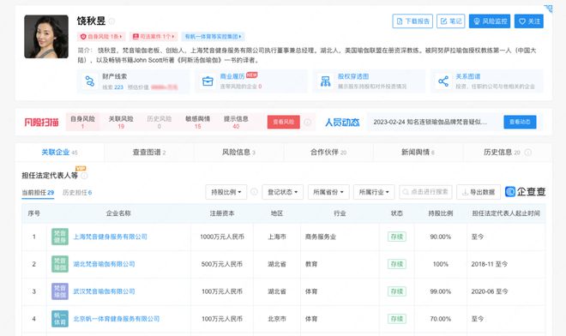Click the help icon beside 担任法定代表人等
The height and width of the screenshot is (336, 566).
point(84,176)
